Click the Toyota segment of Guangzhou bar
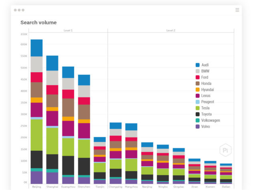This screenshot has width=253, height=190. (x=68, y=166)
